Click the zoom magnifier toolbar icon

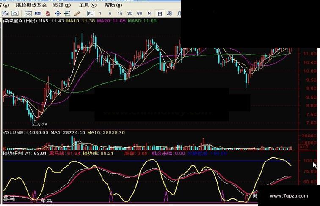tap(15, 14)
